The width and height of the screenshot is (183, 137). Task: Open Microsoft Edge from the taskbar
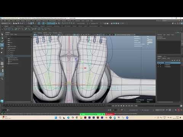(x=68, y=118)
